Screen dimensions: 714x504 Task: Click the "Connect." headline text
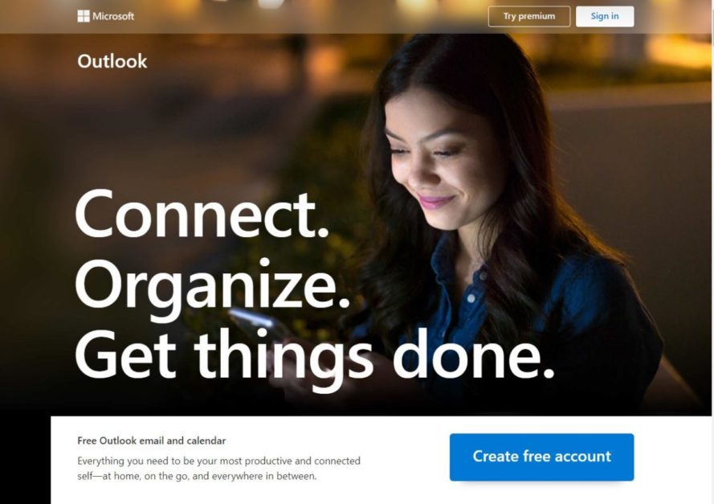tap(202, 214)
